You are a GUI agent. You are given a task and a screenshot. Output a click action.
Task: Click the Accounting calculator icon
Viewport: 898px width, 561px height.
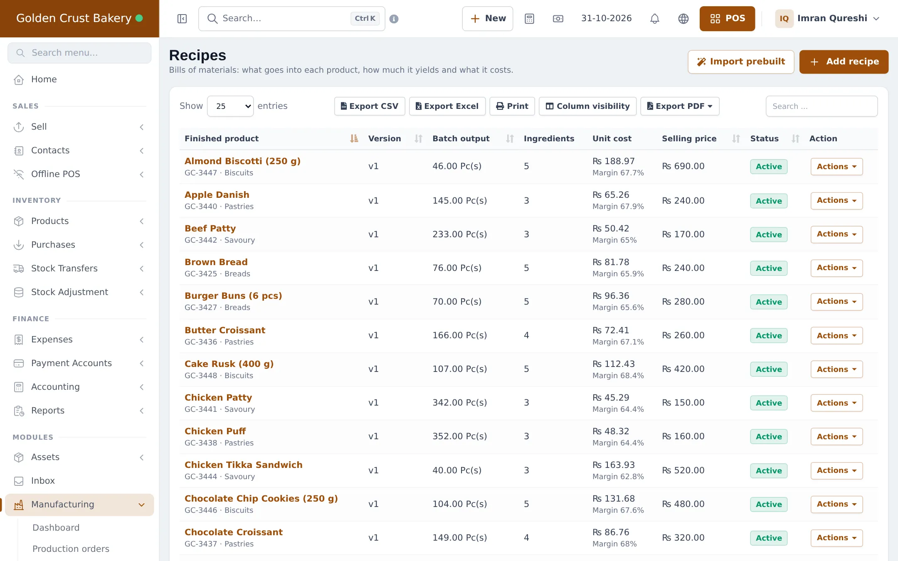pyautogui.click(x=19, y=387)
